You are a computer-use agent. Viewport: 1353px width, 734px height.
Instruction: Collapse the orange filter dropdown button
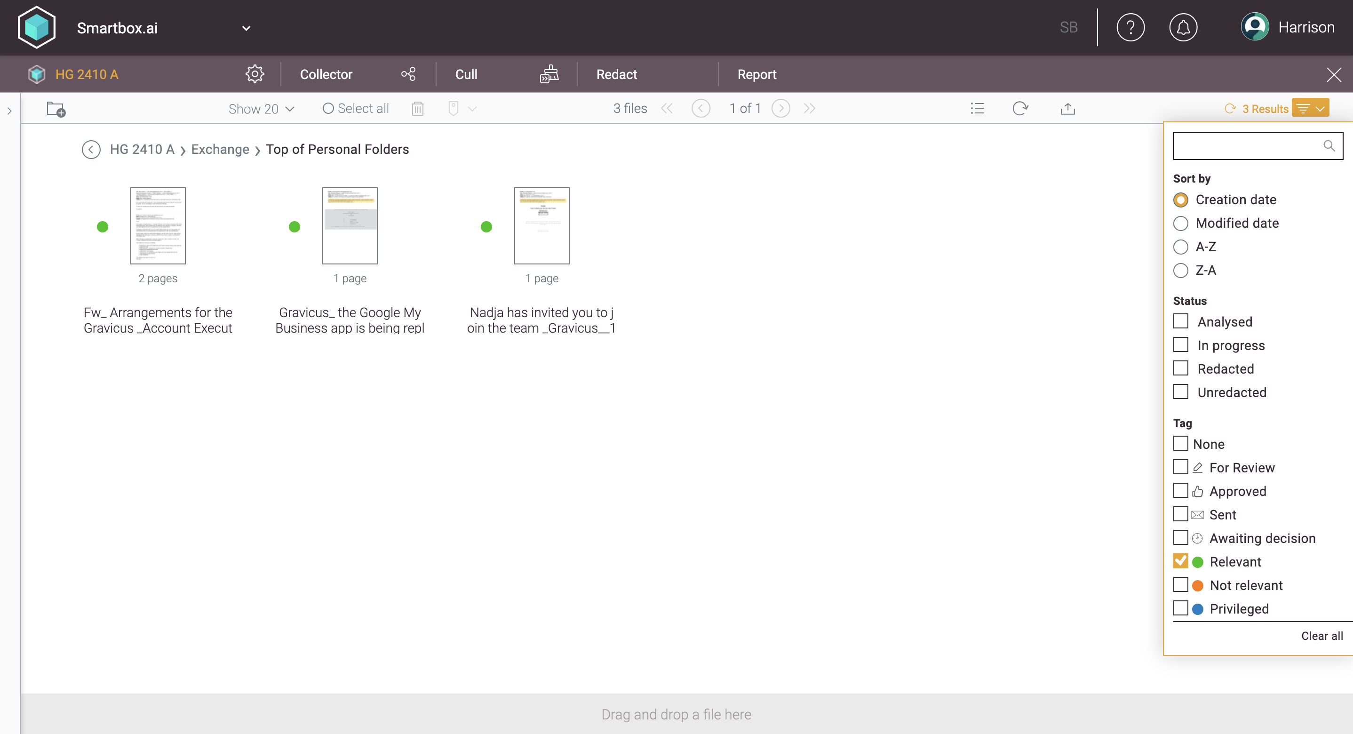1311,108
